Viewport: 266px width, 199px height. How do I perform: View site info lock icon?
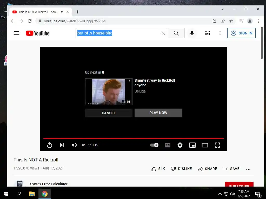click(x=40, y=21)
